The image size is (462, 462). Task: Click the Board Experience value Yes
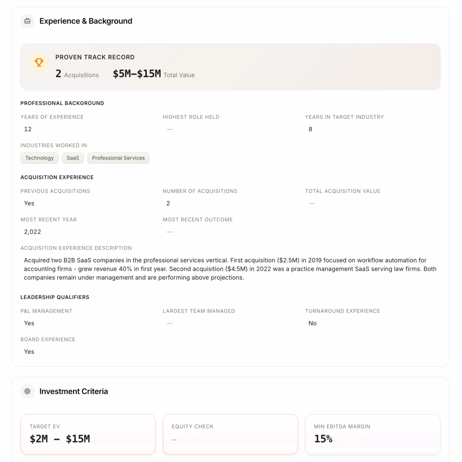(29, 351)
